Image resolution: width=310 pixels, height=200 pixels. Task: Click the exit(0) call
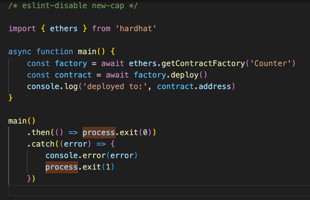point(134,132)
